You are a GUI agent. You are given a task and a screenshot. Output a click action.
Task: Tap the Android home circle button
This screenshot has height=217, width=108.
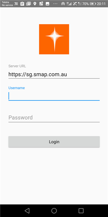point(54,211)
